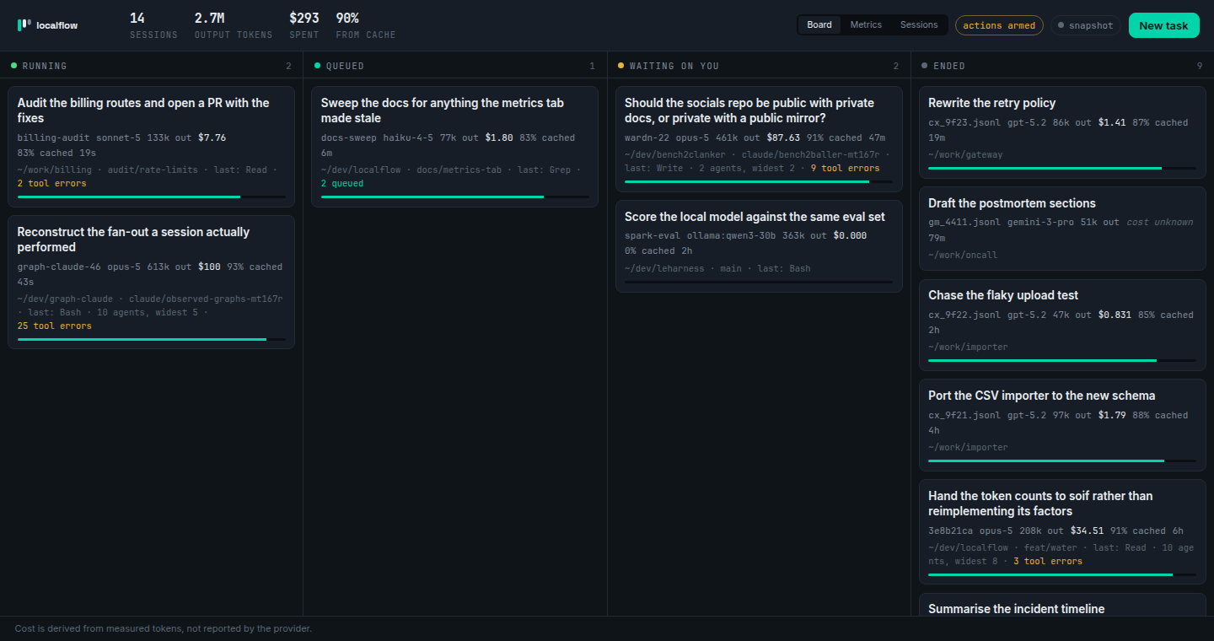This screenshot has height=641, width=1214.
Task: Click the 2.7M Output Tokens stat
Action: point(234,25)
